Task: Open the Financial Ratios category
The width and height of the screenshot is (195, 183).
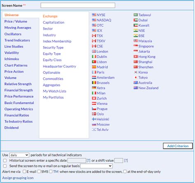Action: point(17,115)
